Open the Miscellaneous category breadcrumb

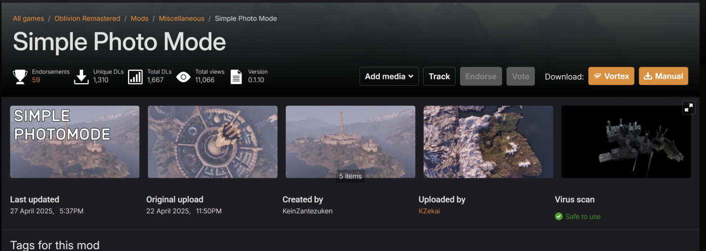[x=181, y=18]
